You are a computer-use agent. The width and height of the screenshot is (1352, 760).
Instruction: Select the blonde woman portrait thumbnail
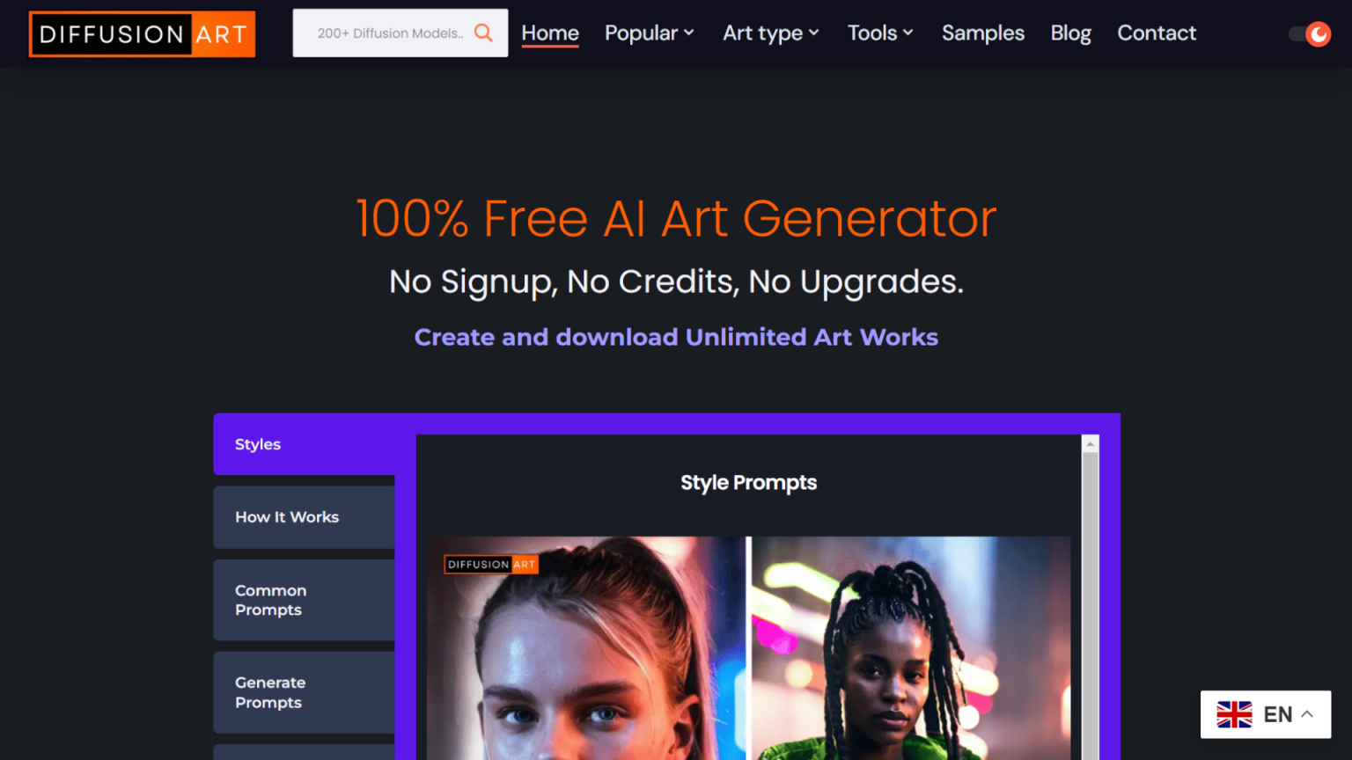[x=586, y=648]
